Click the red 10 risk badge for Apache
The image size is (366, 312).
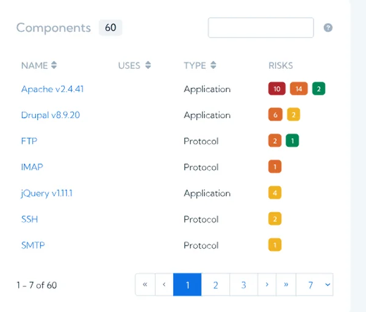pyautogui.click(x=277, y=88)
